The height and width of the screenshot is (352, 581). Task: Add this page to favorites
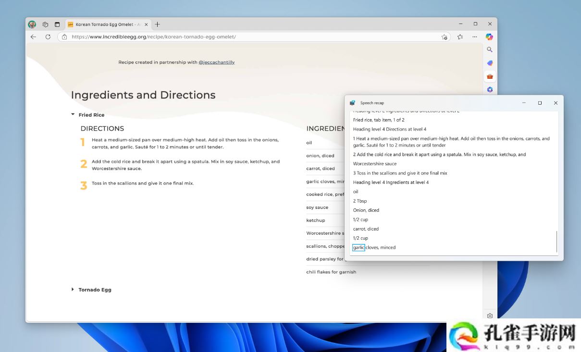click(x=445, y=37)
